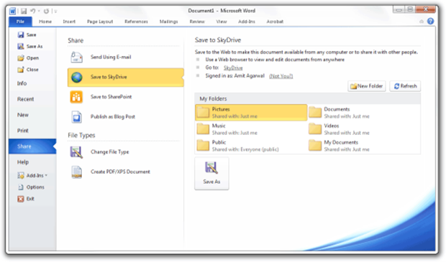The width and height of the screenshot is (446, 262).
Task: Switch to the Insert ribbon tab
Action: pos(69,22)
